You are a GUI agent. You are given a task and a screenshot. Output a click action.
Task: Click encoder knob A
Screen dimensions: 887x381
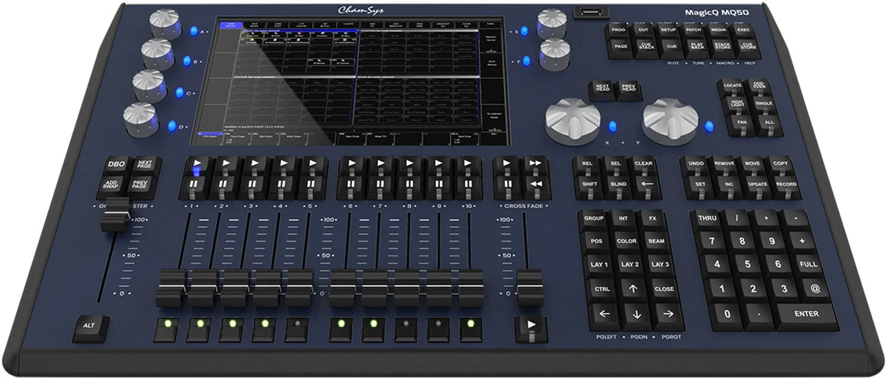pos(166,24)
